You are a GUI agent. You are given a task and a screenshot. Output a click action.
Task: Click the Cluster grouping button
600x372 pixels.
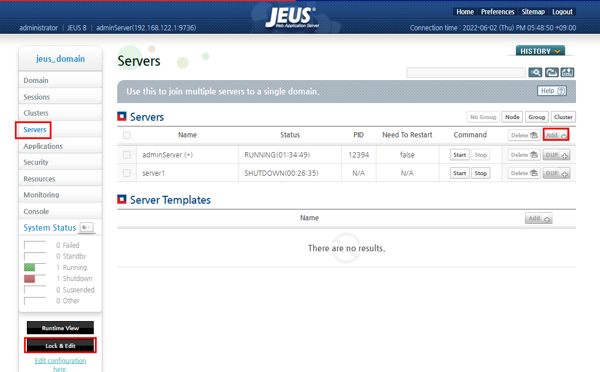[563, 117]
